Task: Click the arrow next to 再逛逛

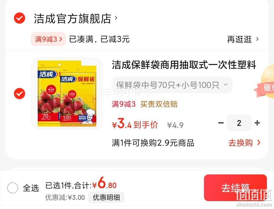Action: pos(257,39)
